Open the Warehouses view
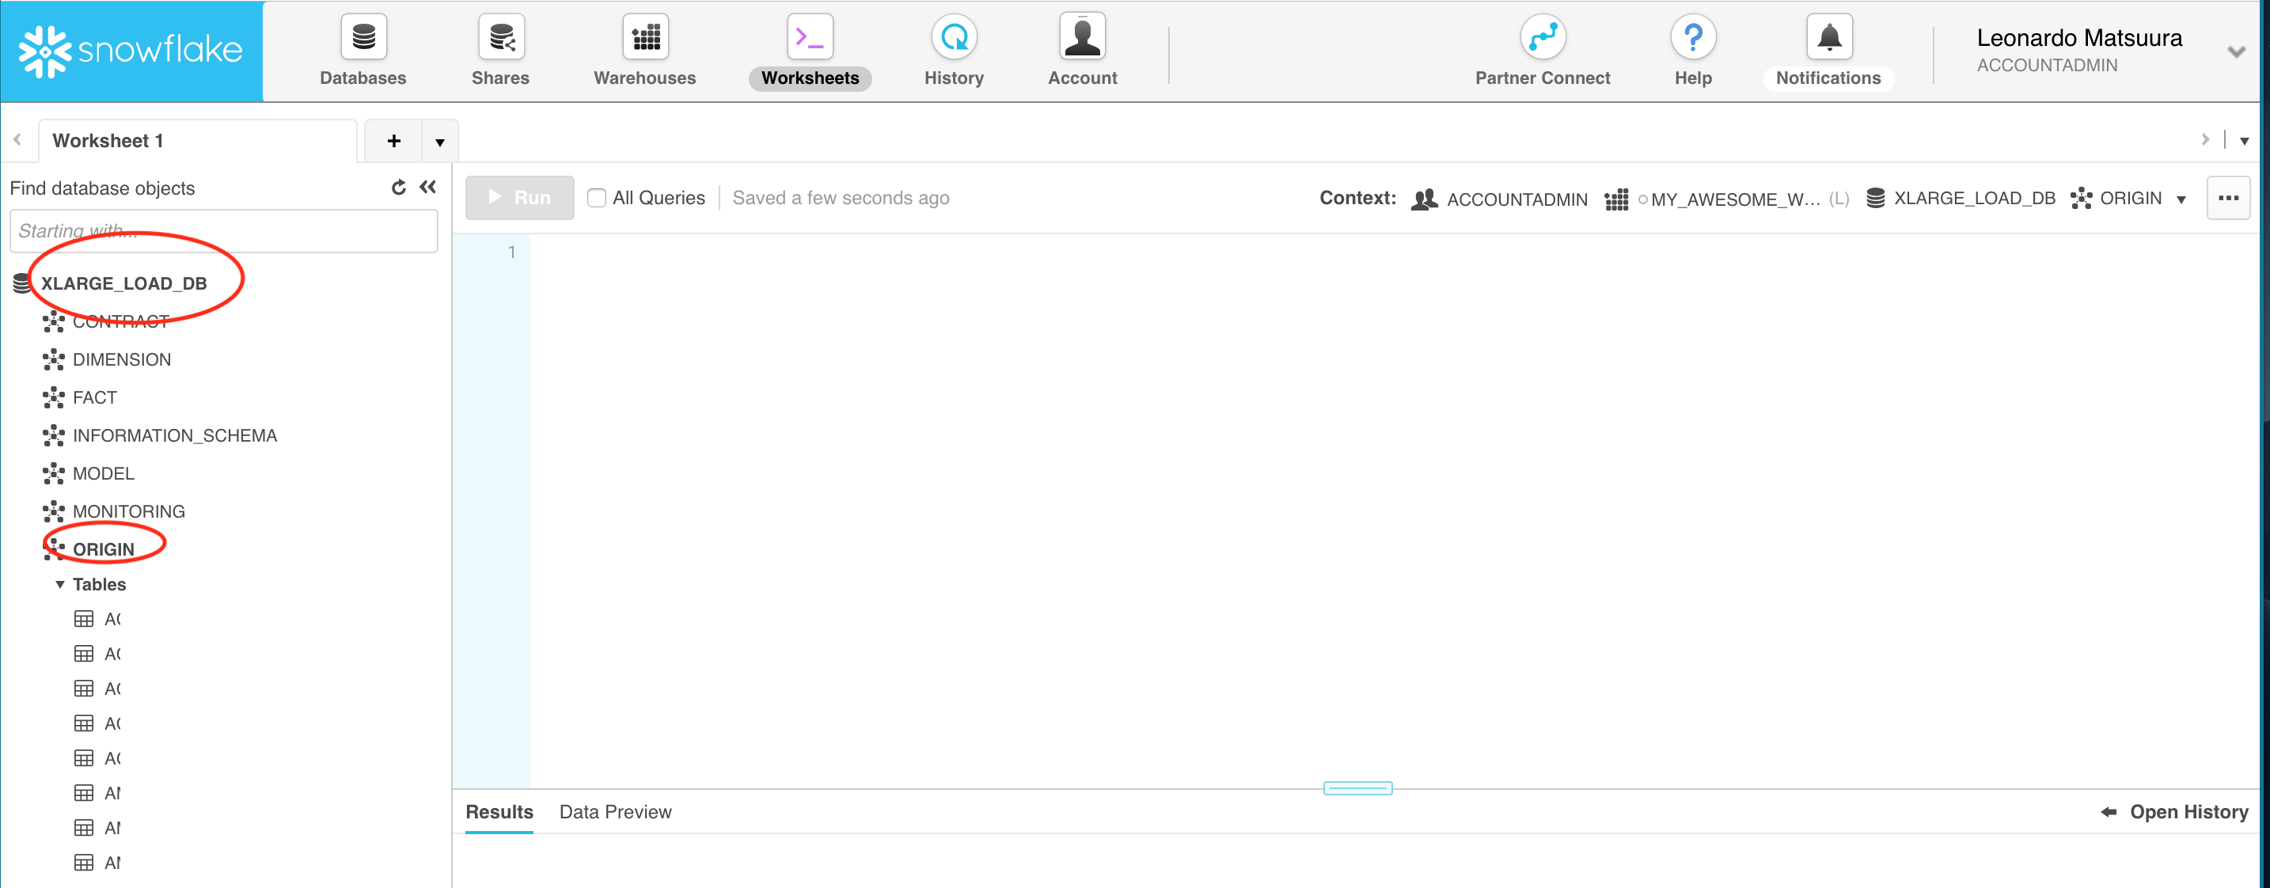This screenshot has height=888, width=2270. click(x=644, y=48)
